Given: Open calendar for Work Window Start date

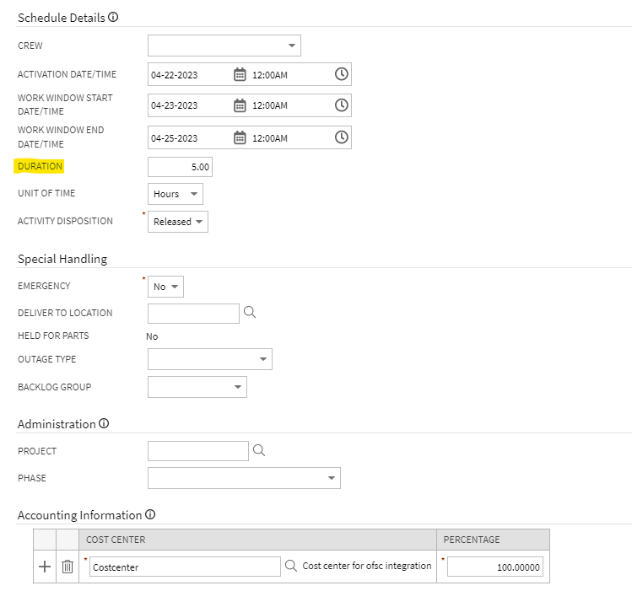Looking at the screenshot, I should [x=240, y=105].
